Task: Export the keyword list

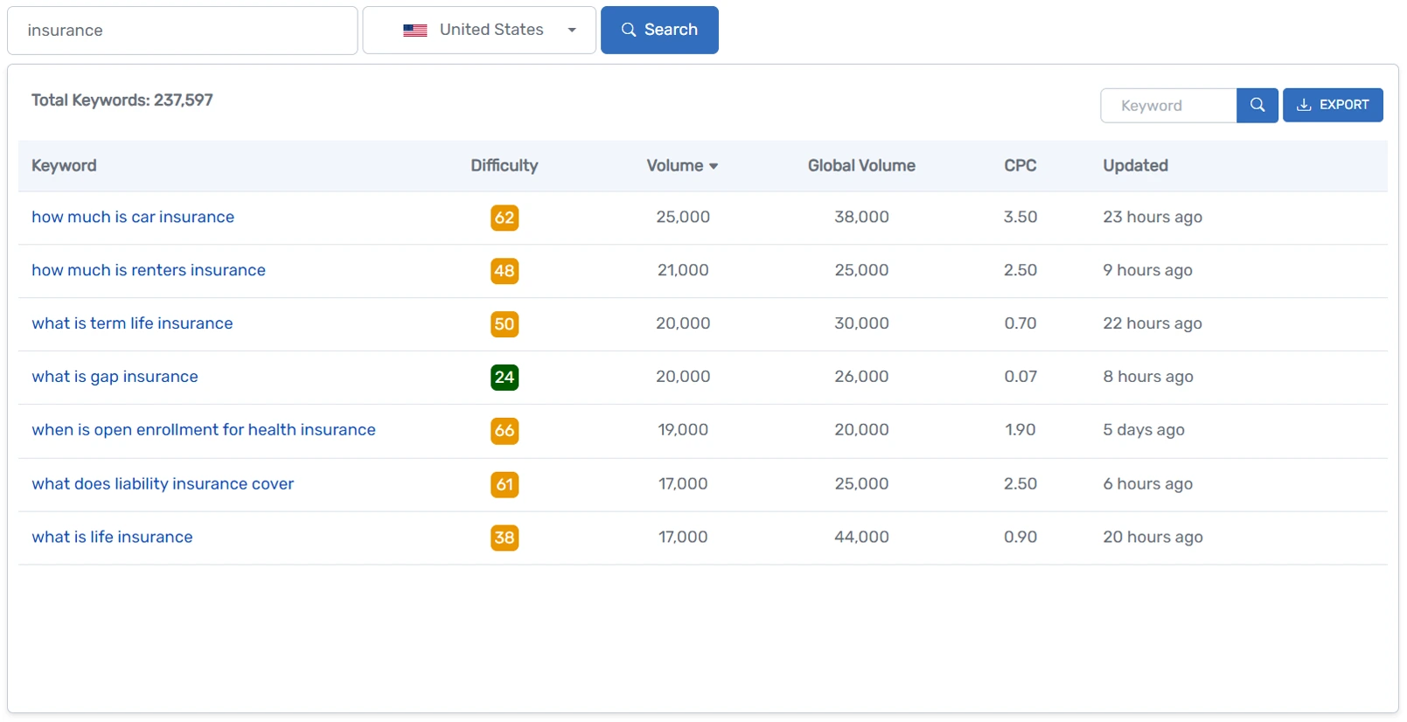Action: pos(1333,105)
